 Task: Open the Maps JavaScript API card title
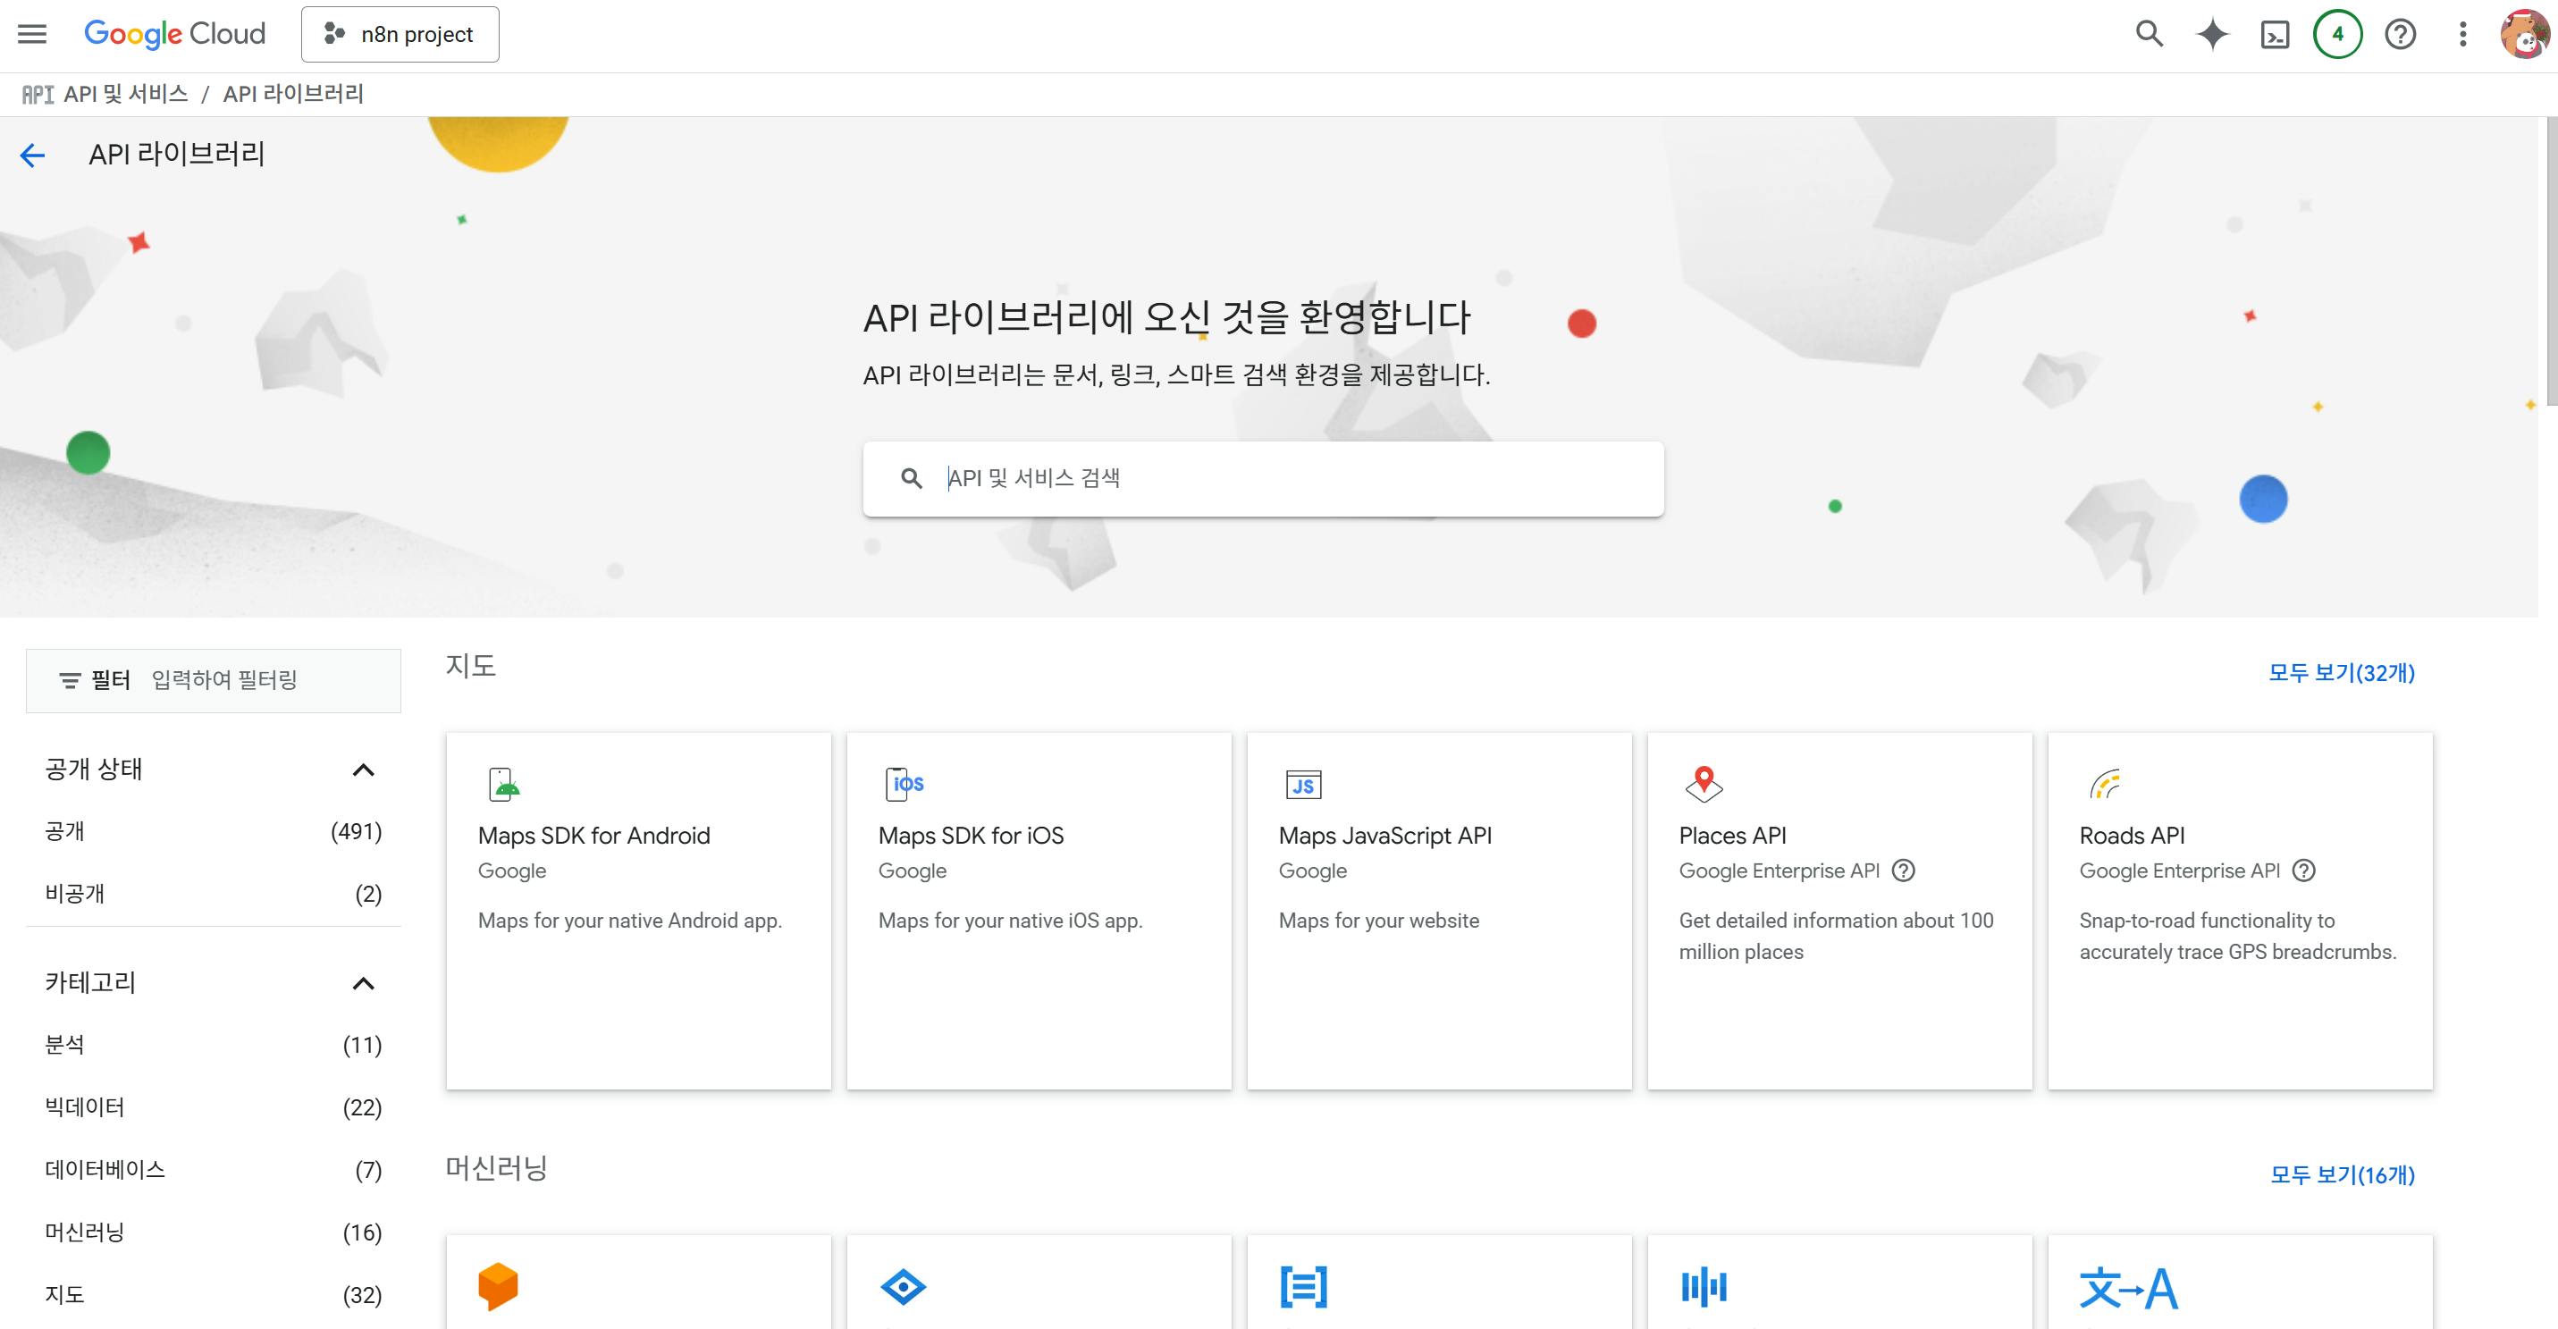tap(1385, 836)
